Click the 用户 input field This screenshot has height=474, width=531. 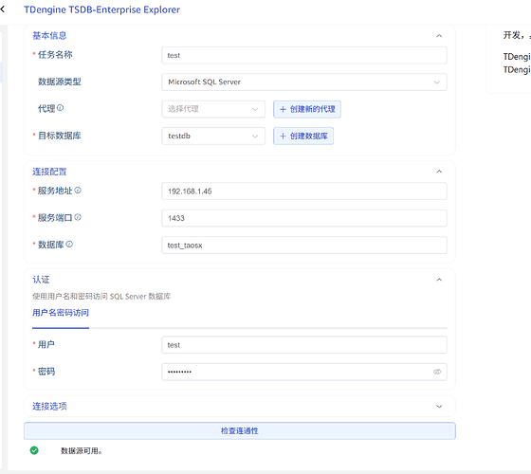[304, 345]
